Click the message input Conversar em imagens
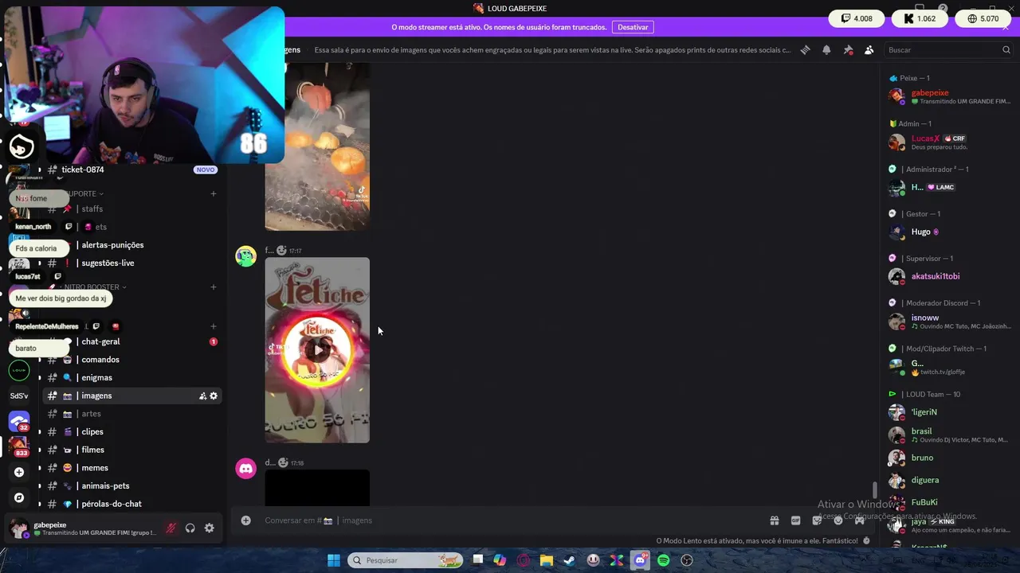The height and width of the screenshot is (573, 1020). [502, 520]
